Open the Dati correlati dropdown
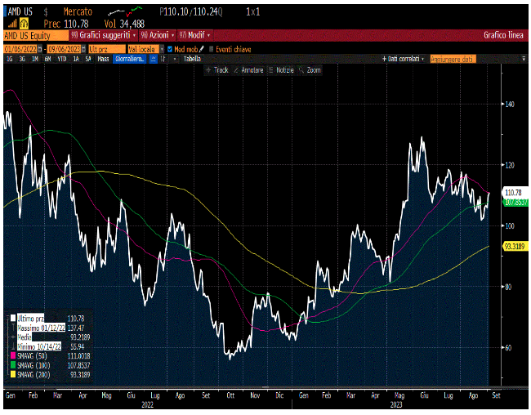The width and height of the screenshot is (531, 415). [403, 59]
